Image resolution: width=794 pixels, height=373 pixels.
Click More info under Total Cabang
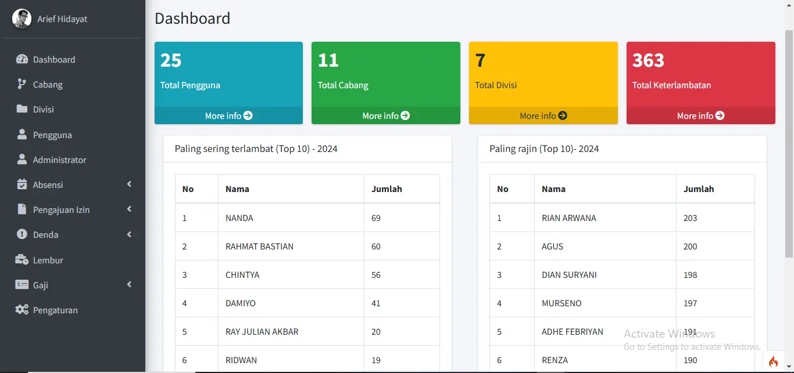coord(386,115)
